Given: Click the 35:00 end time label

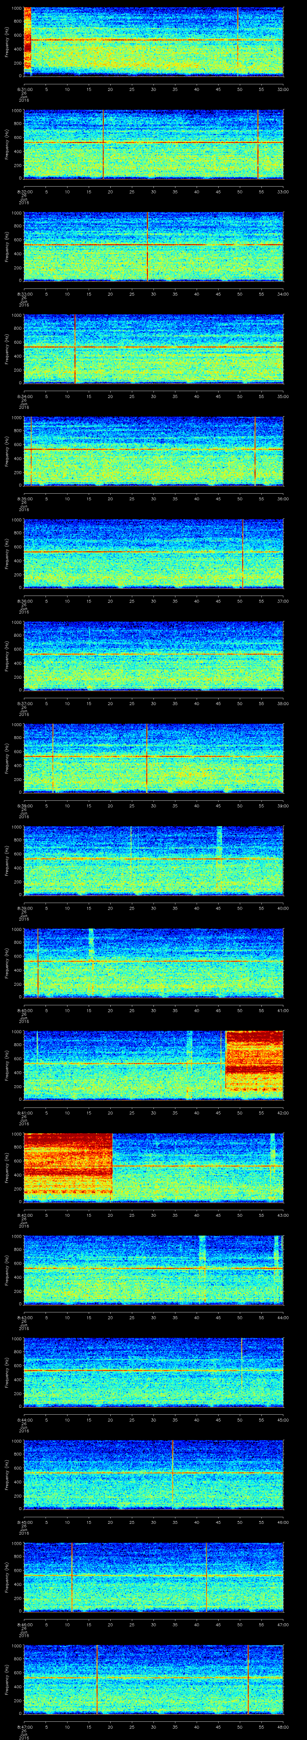Looking at the screenshot, I should tap(283, 396).
